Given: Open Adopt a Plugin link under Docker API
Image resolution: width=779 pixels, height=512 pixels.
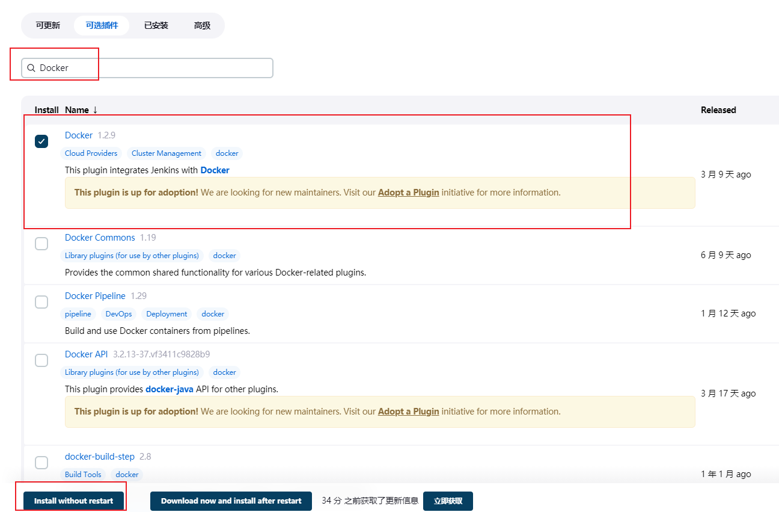Looking at the screenshot, I should coord(409,412).
